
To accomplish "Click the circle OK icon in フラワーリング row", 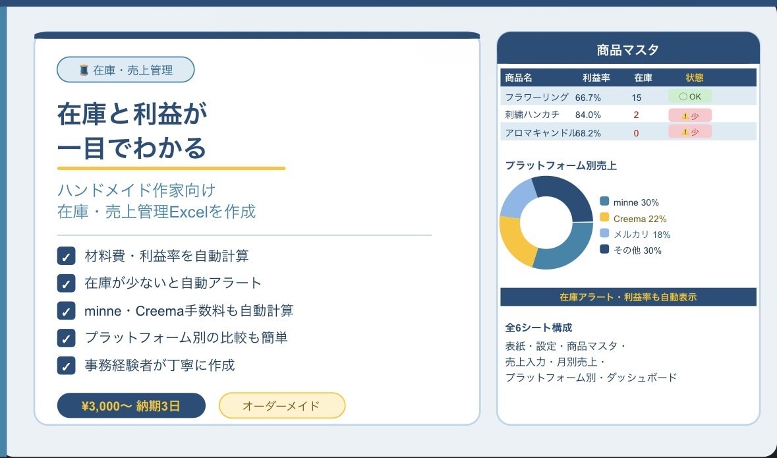I will click(x=683, y=97).
